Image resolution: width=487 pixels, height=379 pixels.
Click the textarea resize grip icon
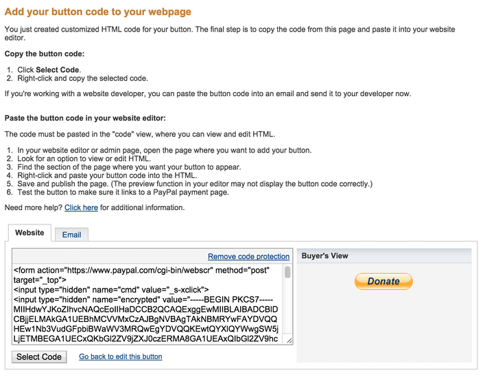[289, 340]
